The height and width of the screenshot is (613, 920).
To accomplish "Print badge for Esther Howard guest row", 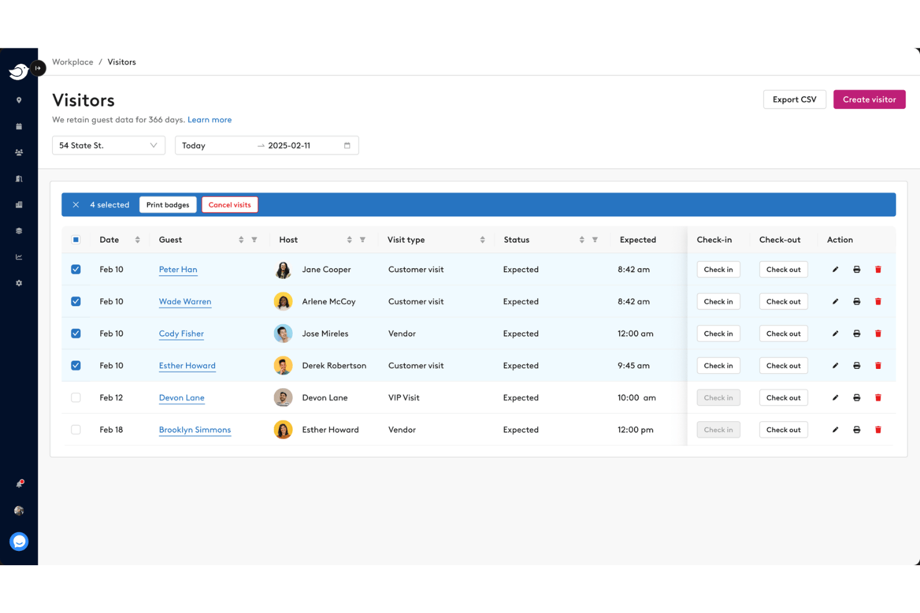I will [857, 366].
